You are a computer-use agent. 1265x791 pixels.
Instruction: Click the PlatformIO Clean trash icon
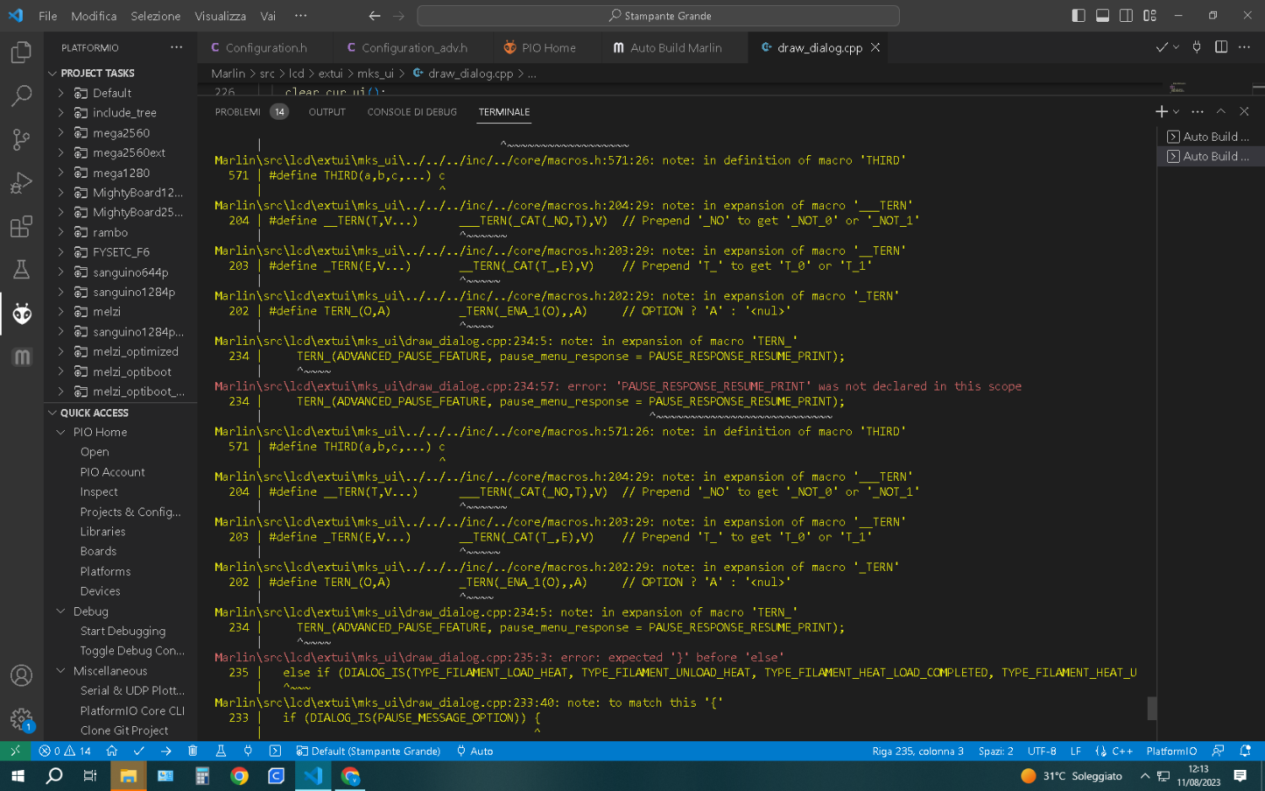(x=192, y=751)
